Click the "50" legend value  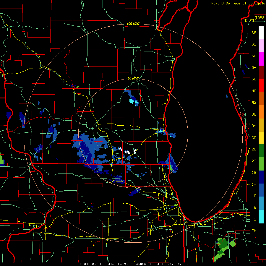coord(254,79)
